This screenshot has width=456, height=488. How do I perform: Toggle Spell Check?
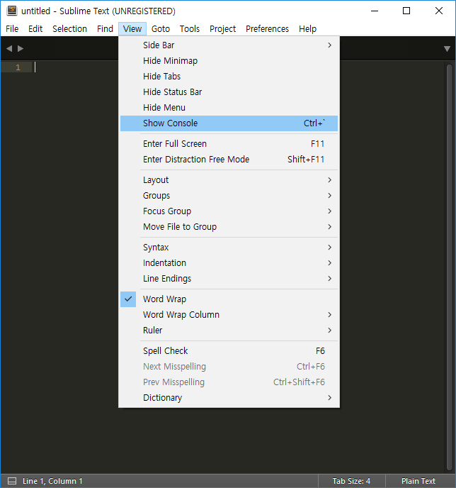[229, 350]
